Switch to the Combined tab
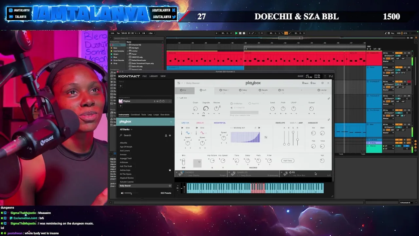Screen dimensions: 419x236 pyautogui.click(x=135, y=115)
